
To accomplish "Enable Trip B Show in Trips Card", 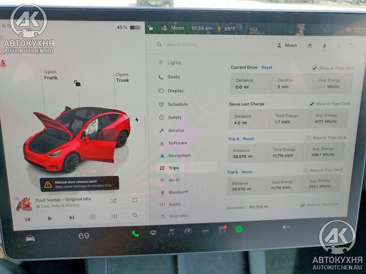I will click(305, 170).
